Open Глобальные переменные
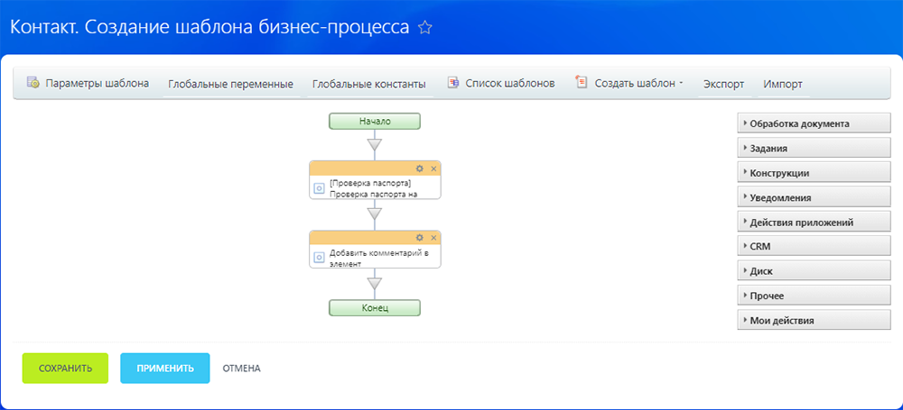This screenshot has width=903, height=410. pos(230,84)
